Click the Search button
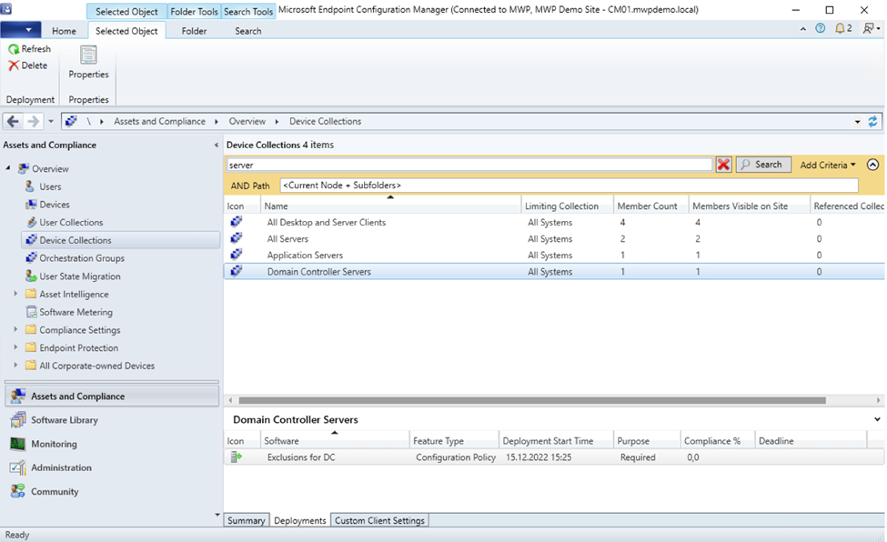The image size is (887, 542). coord(762,165)
